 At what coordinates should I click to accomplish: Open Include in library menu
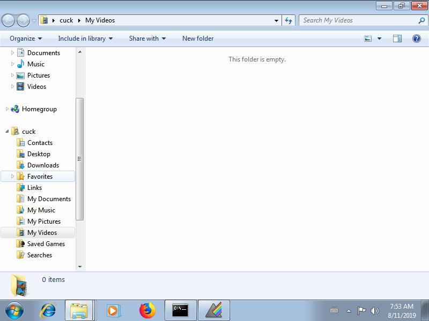click(85, 39)
